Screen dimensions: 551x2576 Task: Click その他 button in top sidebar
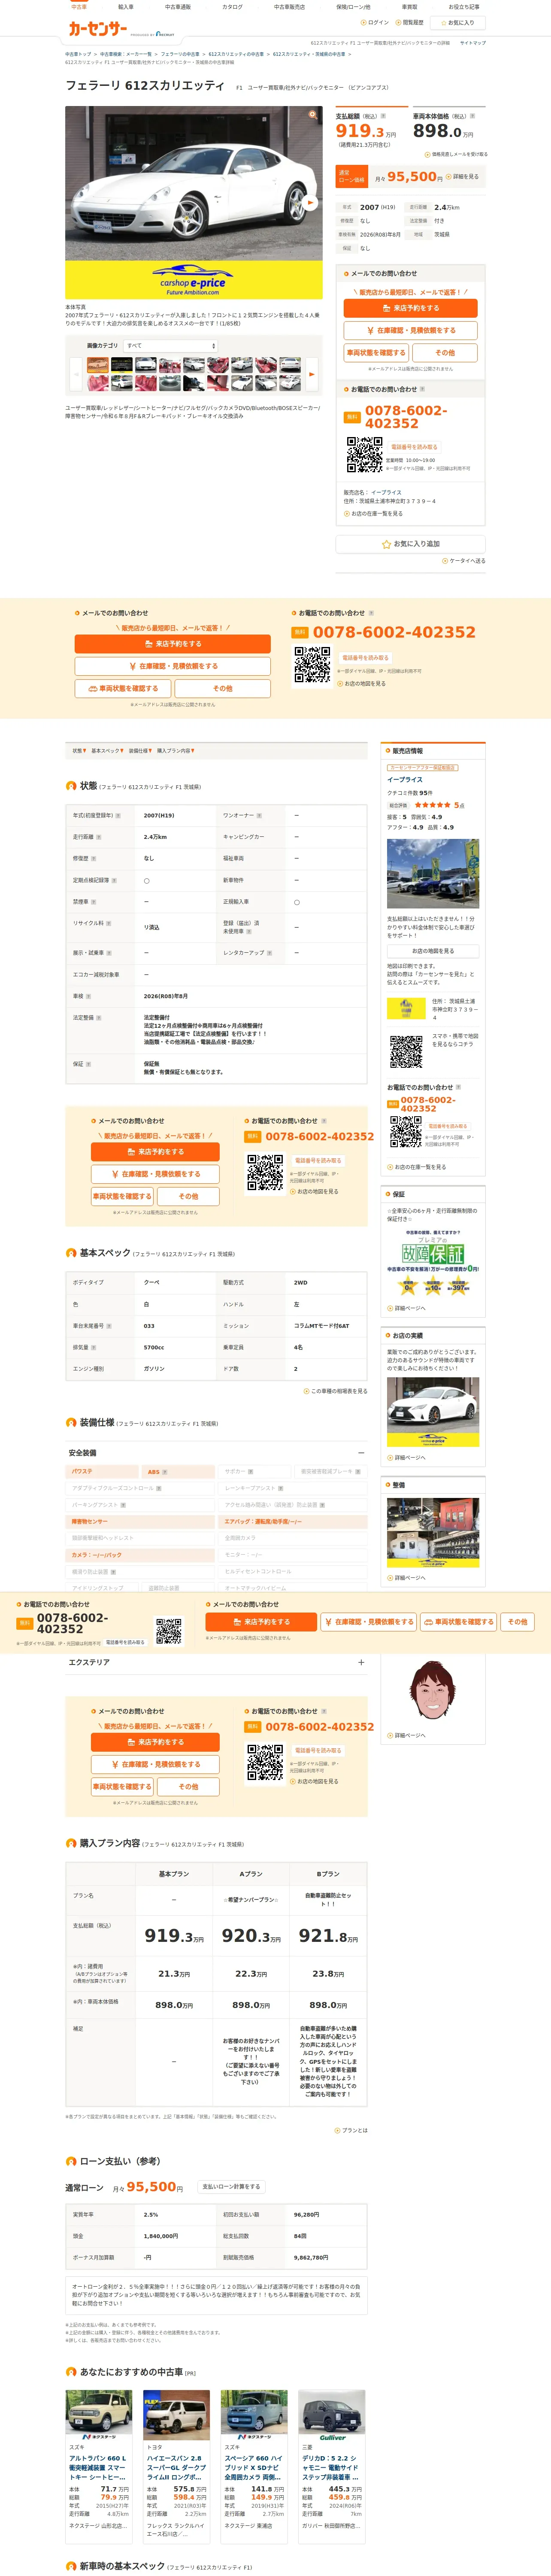coord(445,353)
